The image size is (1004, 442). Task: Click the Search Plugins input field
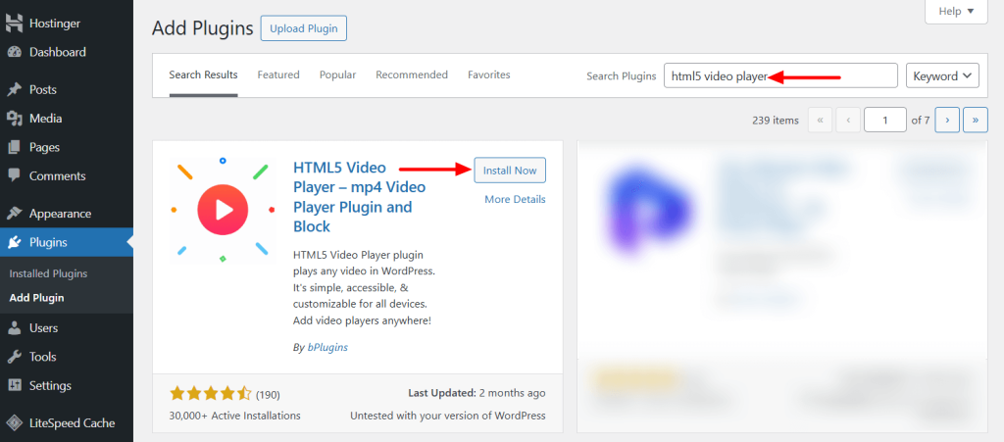(x=780, y=75)
